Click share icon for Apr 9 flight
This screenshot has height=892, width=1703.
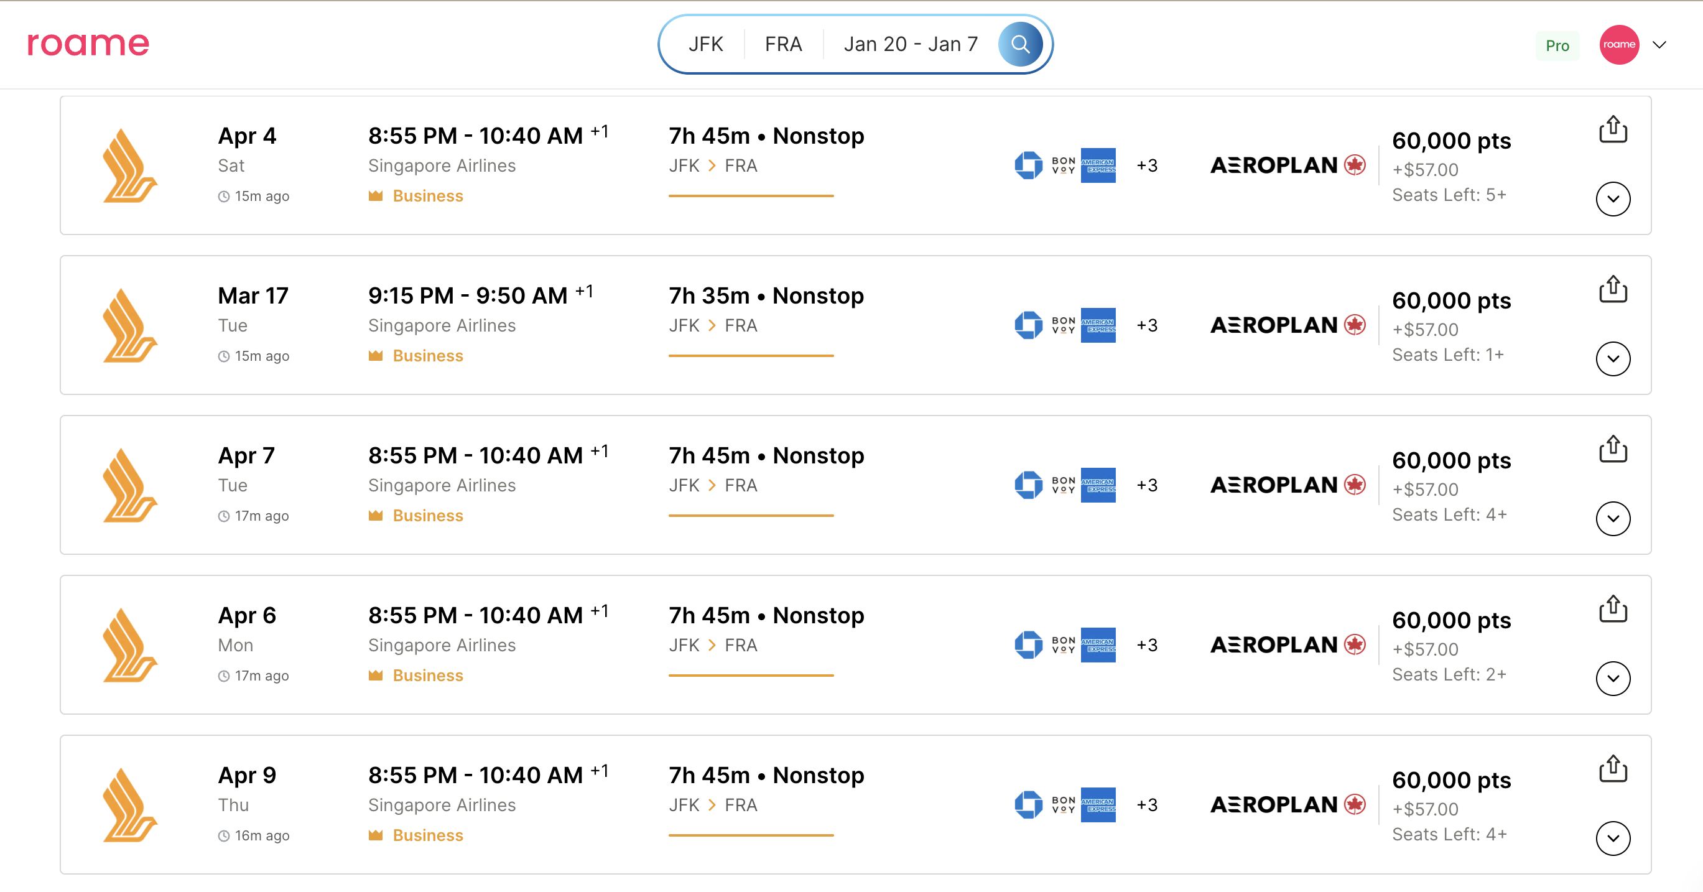(x=1612, y=768)
